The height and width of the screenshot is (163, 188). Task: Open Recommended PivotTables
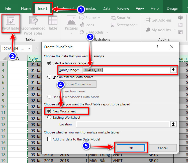(x=33, y=26)
